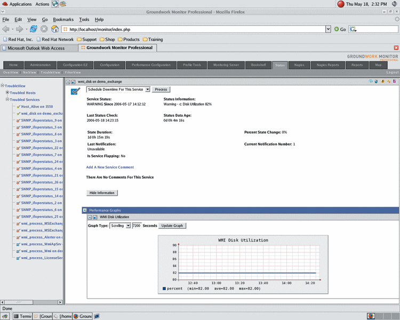Open the Bookmarks menu
Screen dimensions: 400x320
point(63,19)
